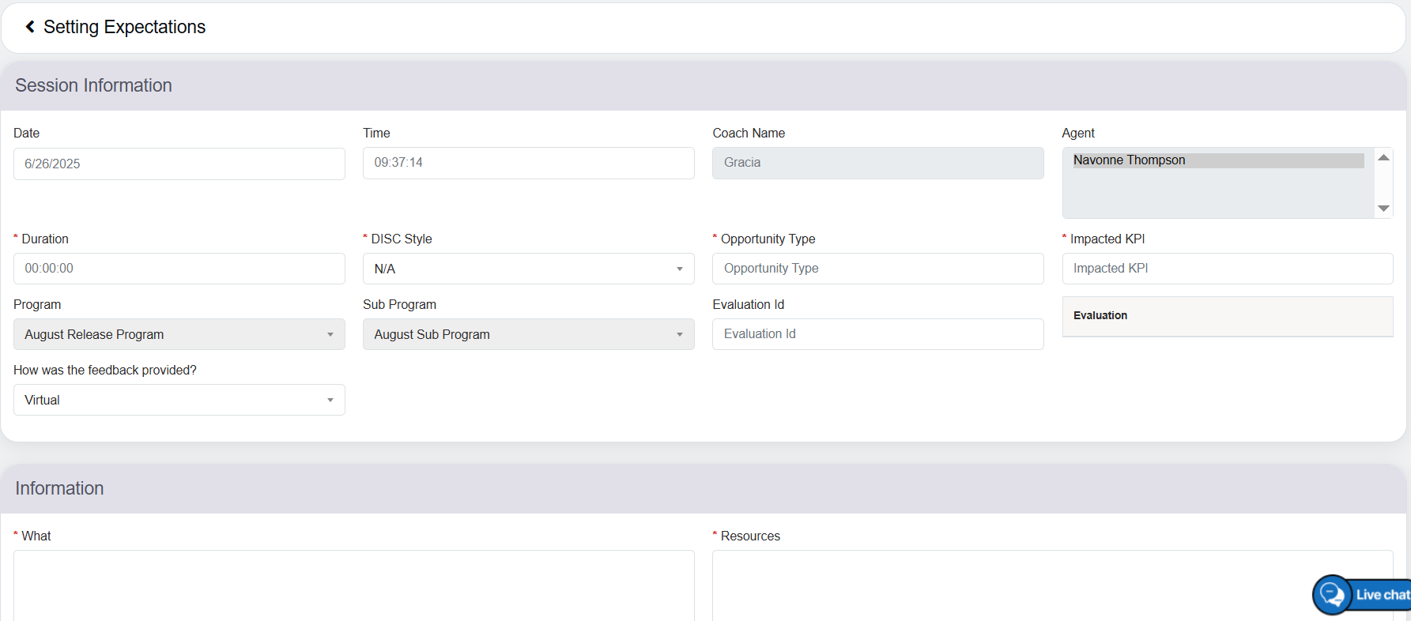Click the back arrow beside Setting Expectations
Viewport: 1411px width, 621px height.
tap(30, 27)
